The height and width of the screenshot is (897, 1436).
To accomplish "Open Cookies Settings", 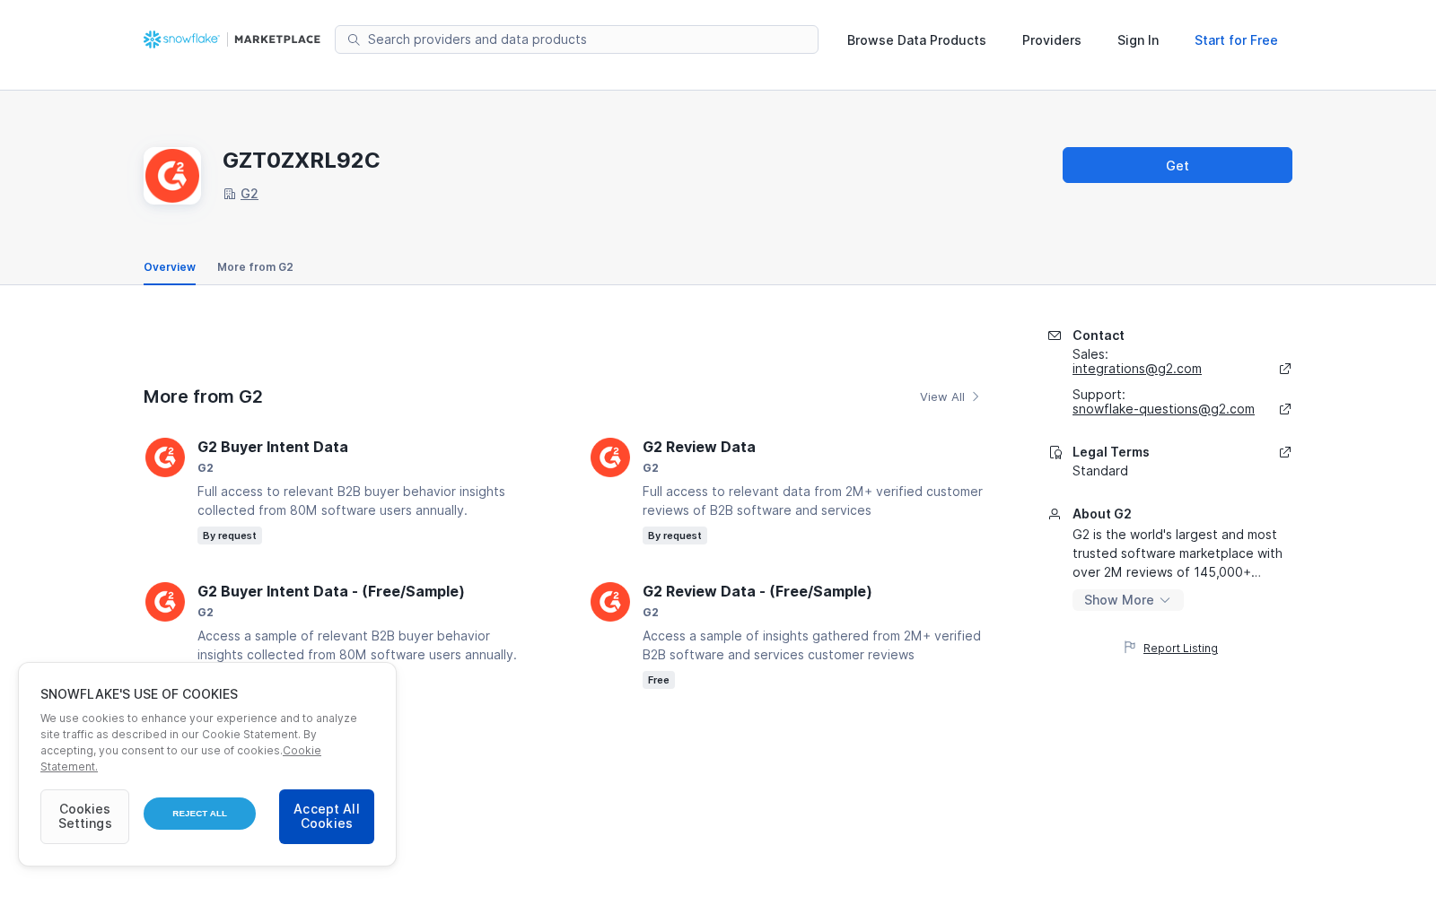I will tap(84, 816).
